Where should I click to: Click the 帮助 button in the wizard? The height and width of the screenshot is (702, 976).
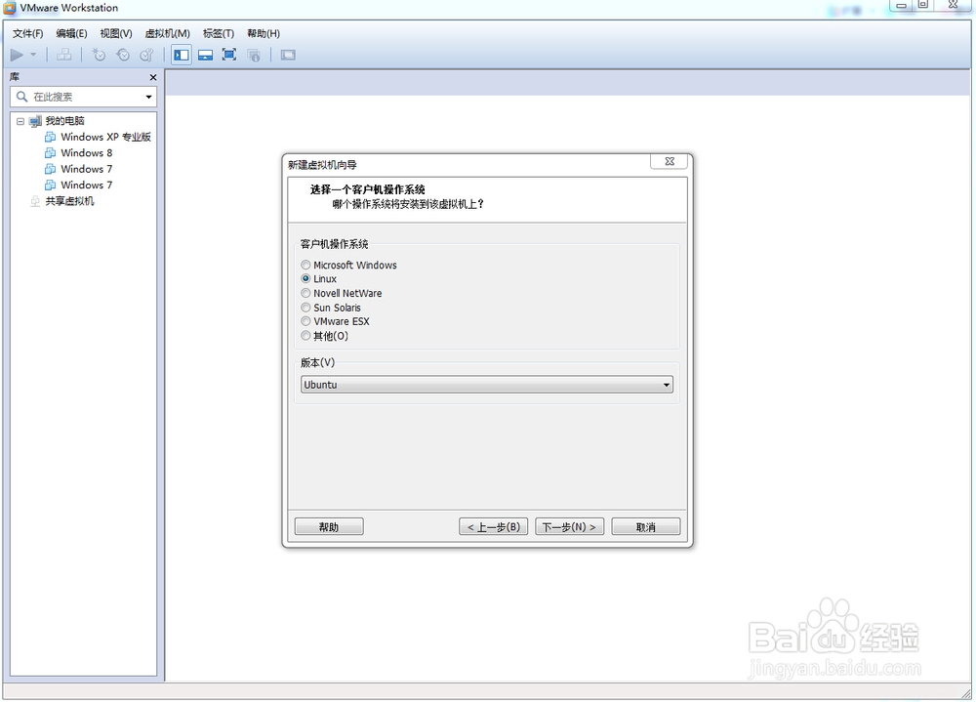[329, 527]
